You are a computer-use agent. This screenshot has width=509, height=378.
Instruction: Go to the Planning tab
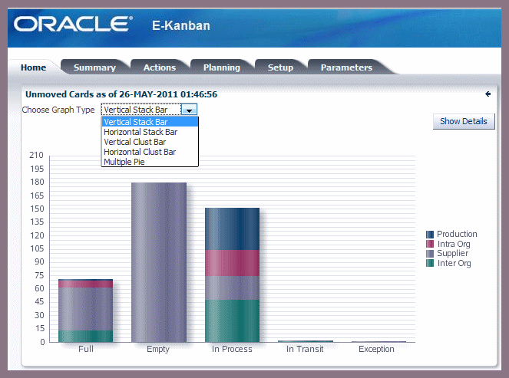[x=221, y=67]
